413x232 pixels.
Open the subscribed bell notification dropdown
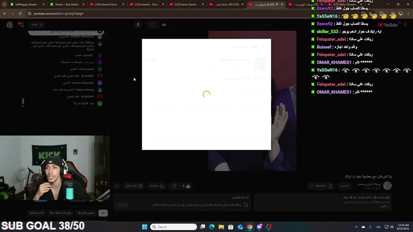[x=321, y=186]
